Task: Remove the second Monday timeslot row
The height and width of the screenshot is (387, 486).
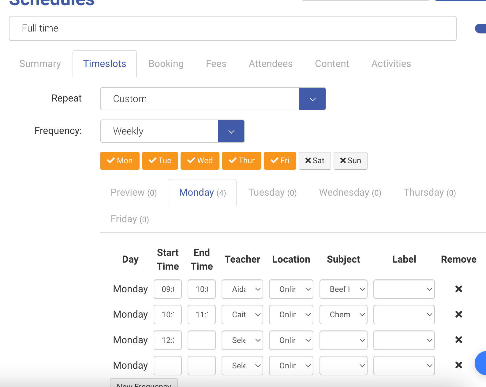Action: [458, 314]
